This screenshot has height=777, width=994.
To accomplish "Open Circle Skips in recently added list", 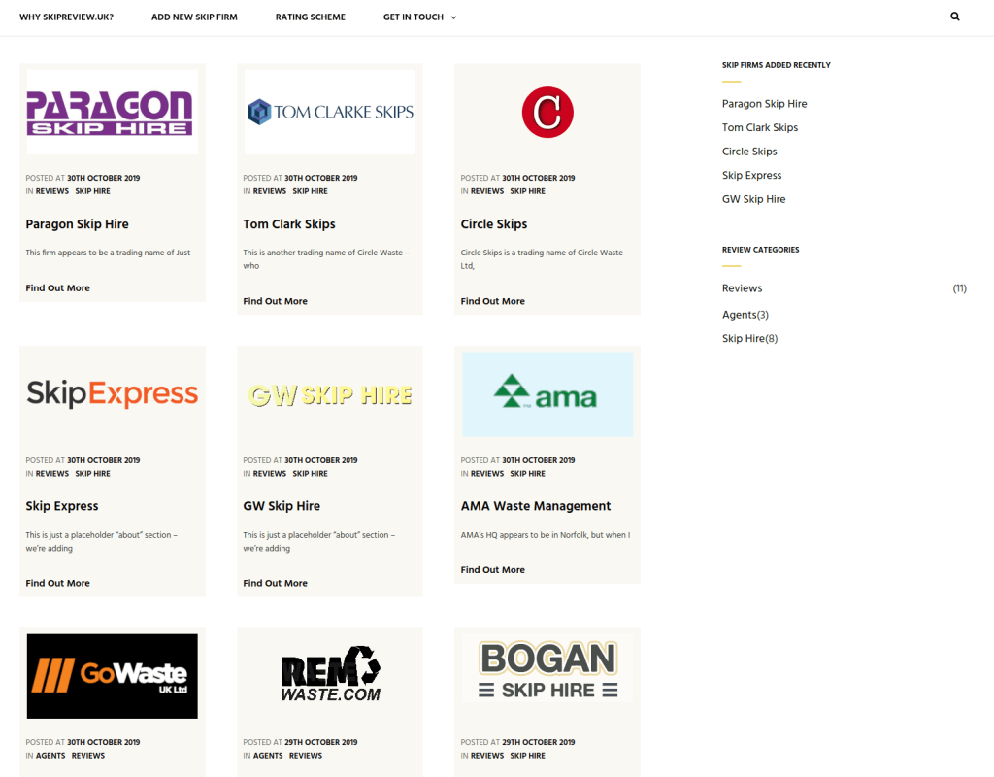I will tap(749, 152).
